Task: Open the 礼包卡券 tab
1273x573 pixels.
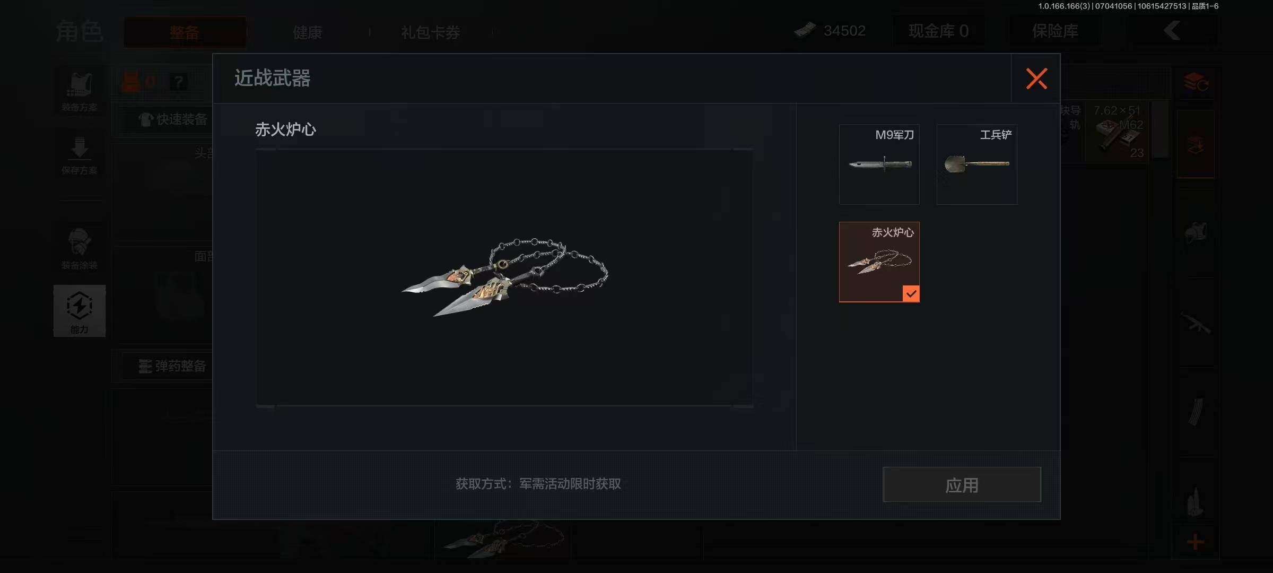Action: [431, 32]
